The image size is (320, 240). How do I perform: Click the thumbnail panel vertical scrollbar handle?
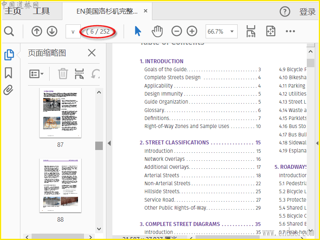coord(99,146)
